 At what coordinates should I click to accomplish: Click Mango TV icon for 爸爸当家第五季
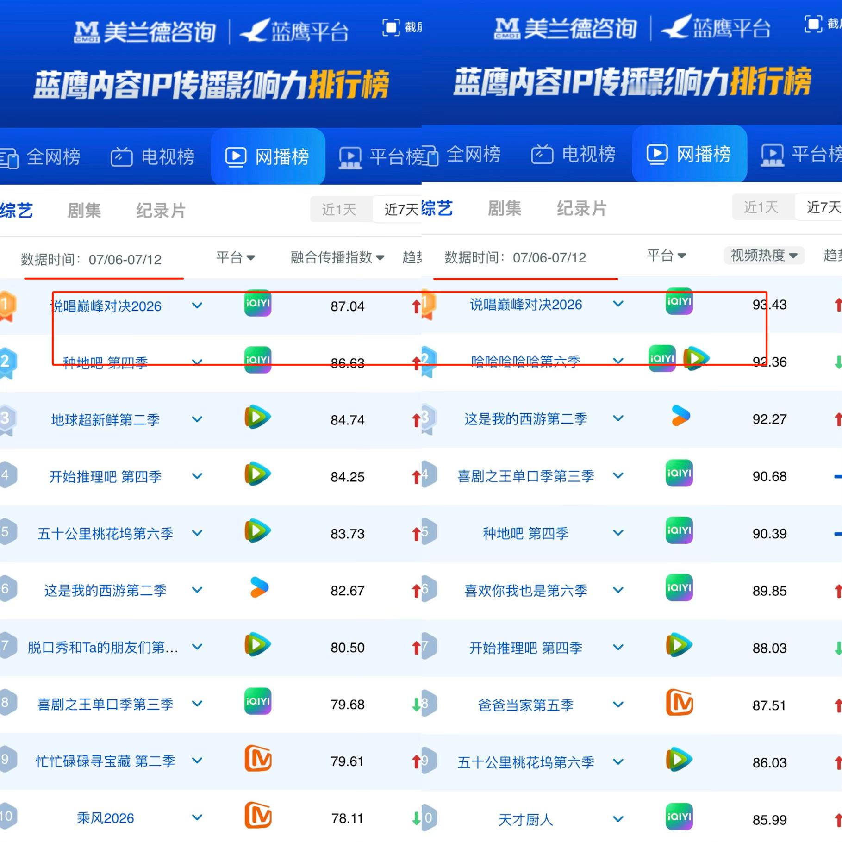click(680, 703)
